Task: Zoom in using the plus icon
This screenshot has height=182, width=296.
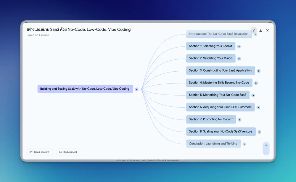Action: coord(266,145)
